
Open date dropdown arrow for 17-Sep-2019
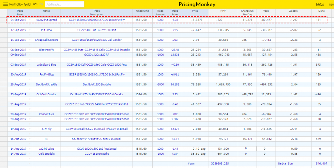[x=30, y=30]
